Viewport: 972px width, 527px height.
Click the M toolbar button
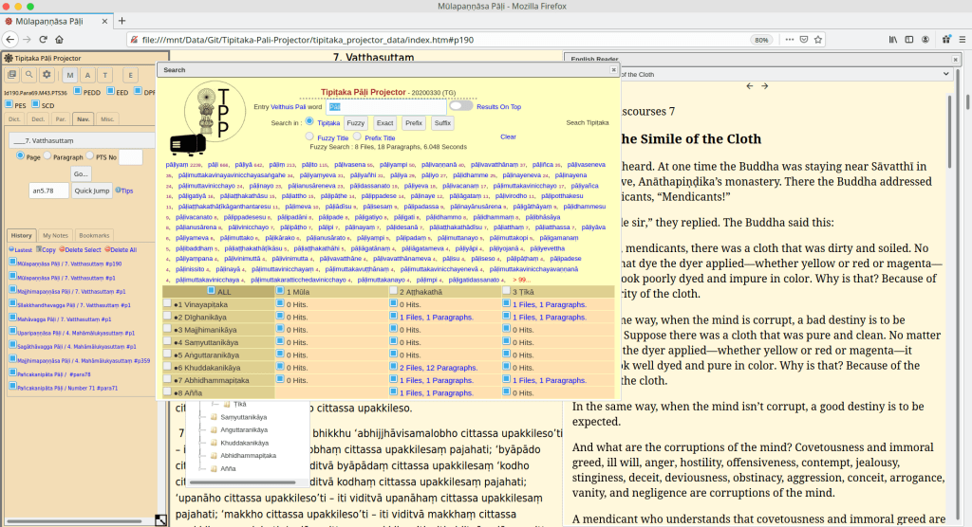click(71, 75)
